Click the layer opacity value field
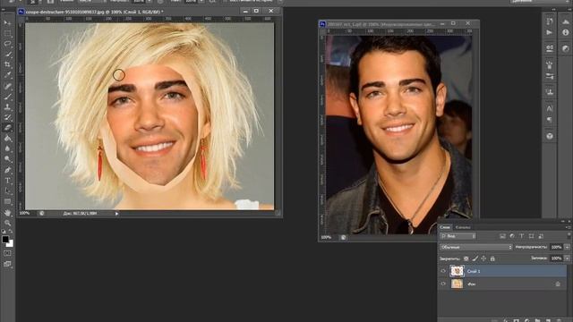573x322 pixels. (557, 247)
